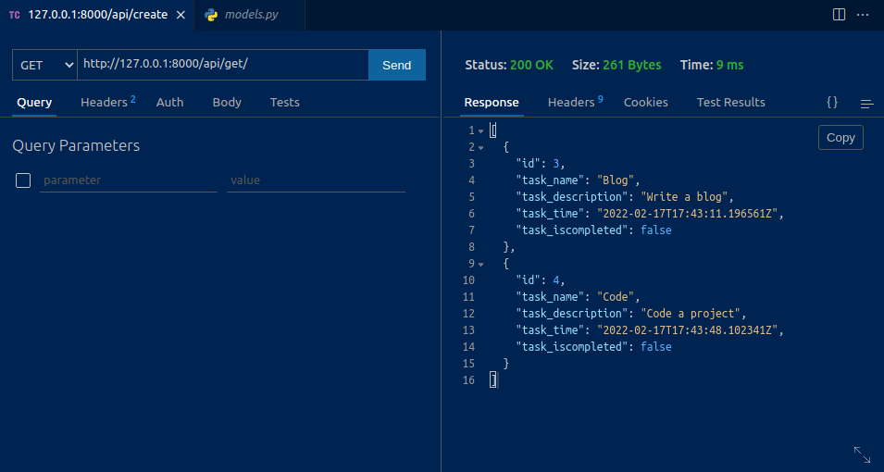Viewport: 884px width, 472px height.
Task: Collapse the second object at line 9
Action: coord(481,265)
